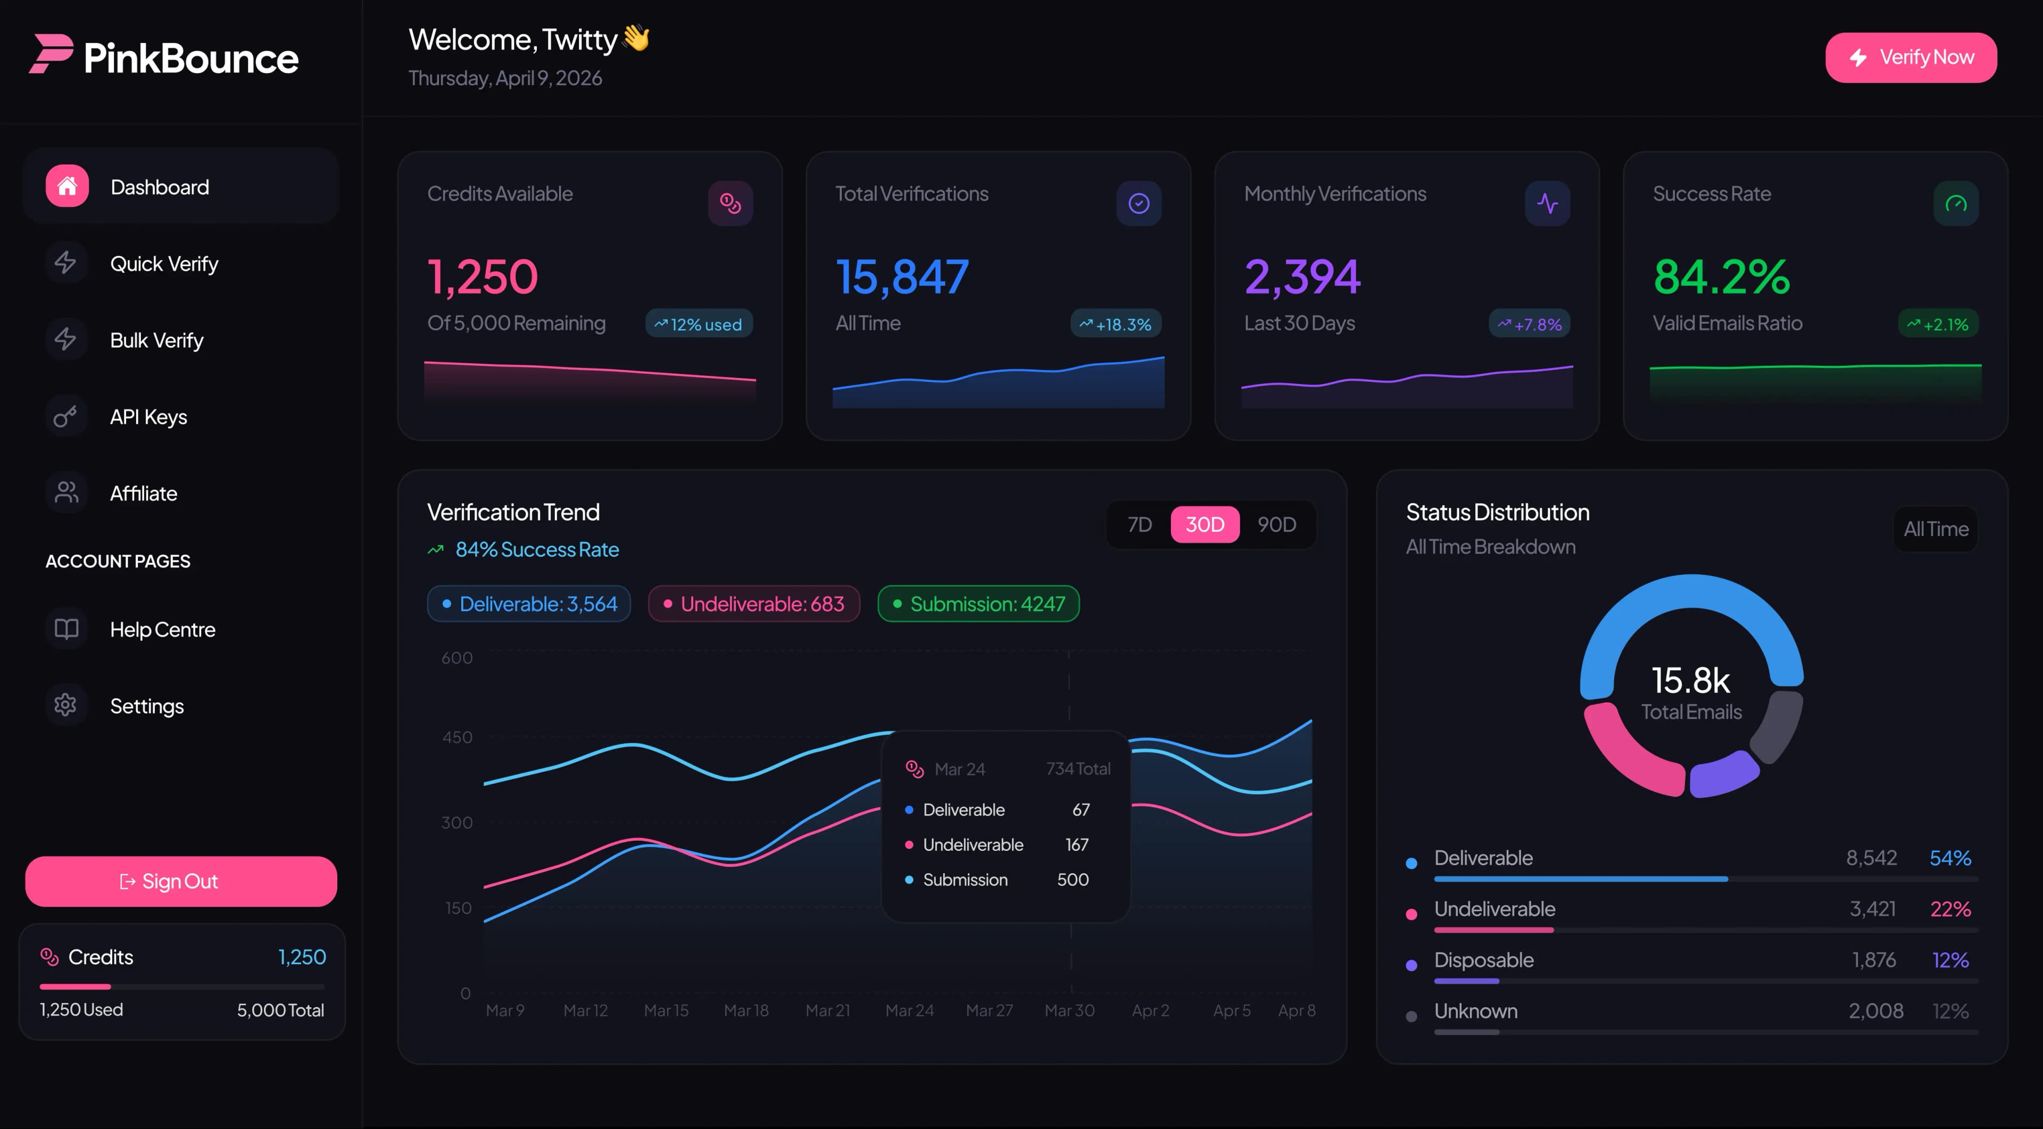This screenshot has width=2043, height=1129.
Task: Click the Mar 24 label on the chart axis
Action: tap(909, 1010)
